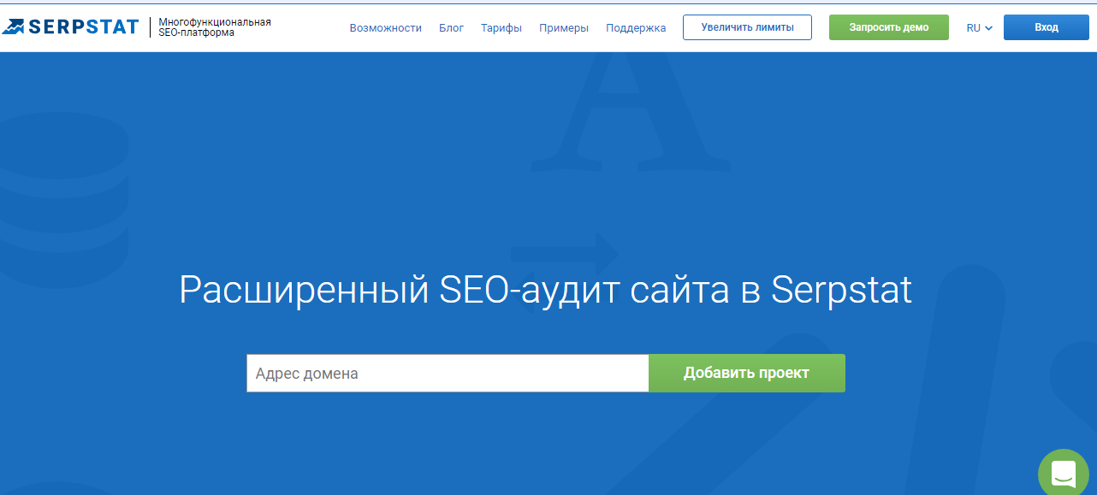Click the faded coin stack graphic
1097x495 pixels.
pyautogui.click(x=60, y=197)
